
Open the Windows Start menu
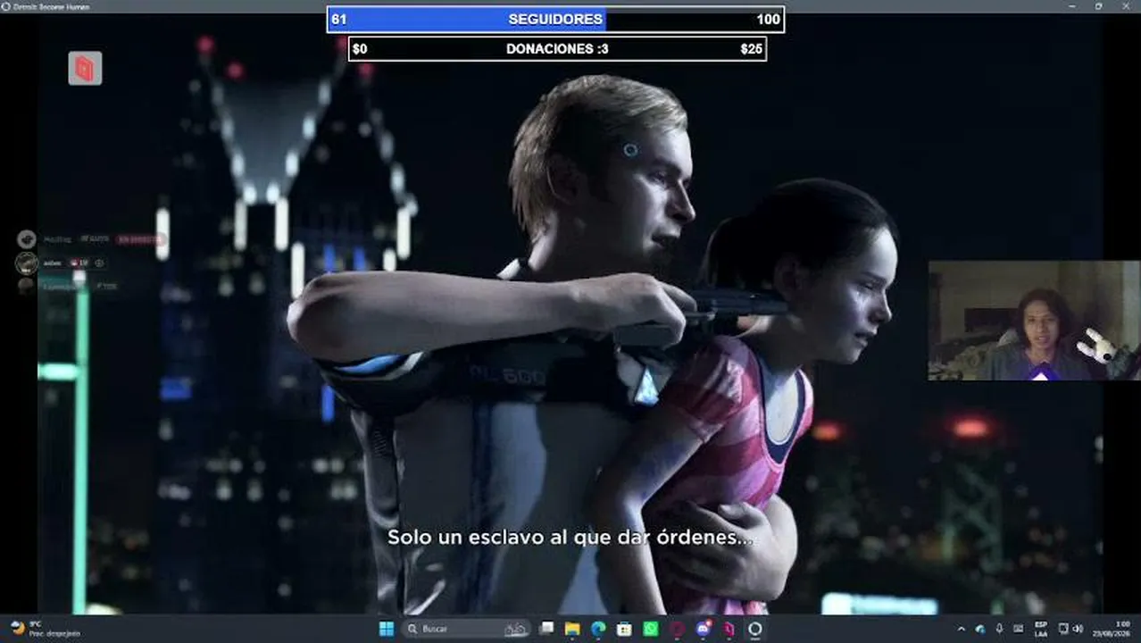pyautogui.click(x=386, y=629)
